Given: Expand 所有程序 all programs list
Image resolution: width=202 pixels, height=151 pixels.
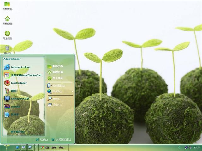Looking at the screenshot, I should pyautogui.click(x=20, y=131).
